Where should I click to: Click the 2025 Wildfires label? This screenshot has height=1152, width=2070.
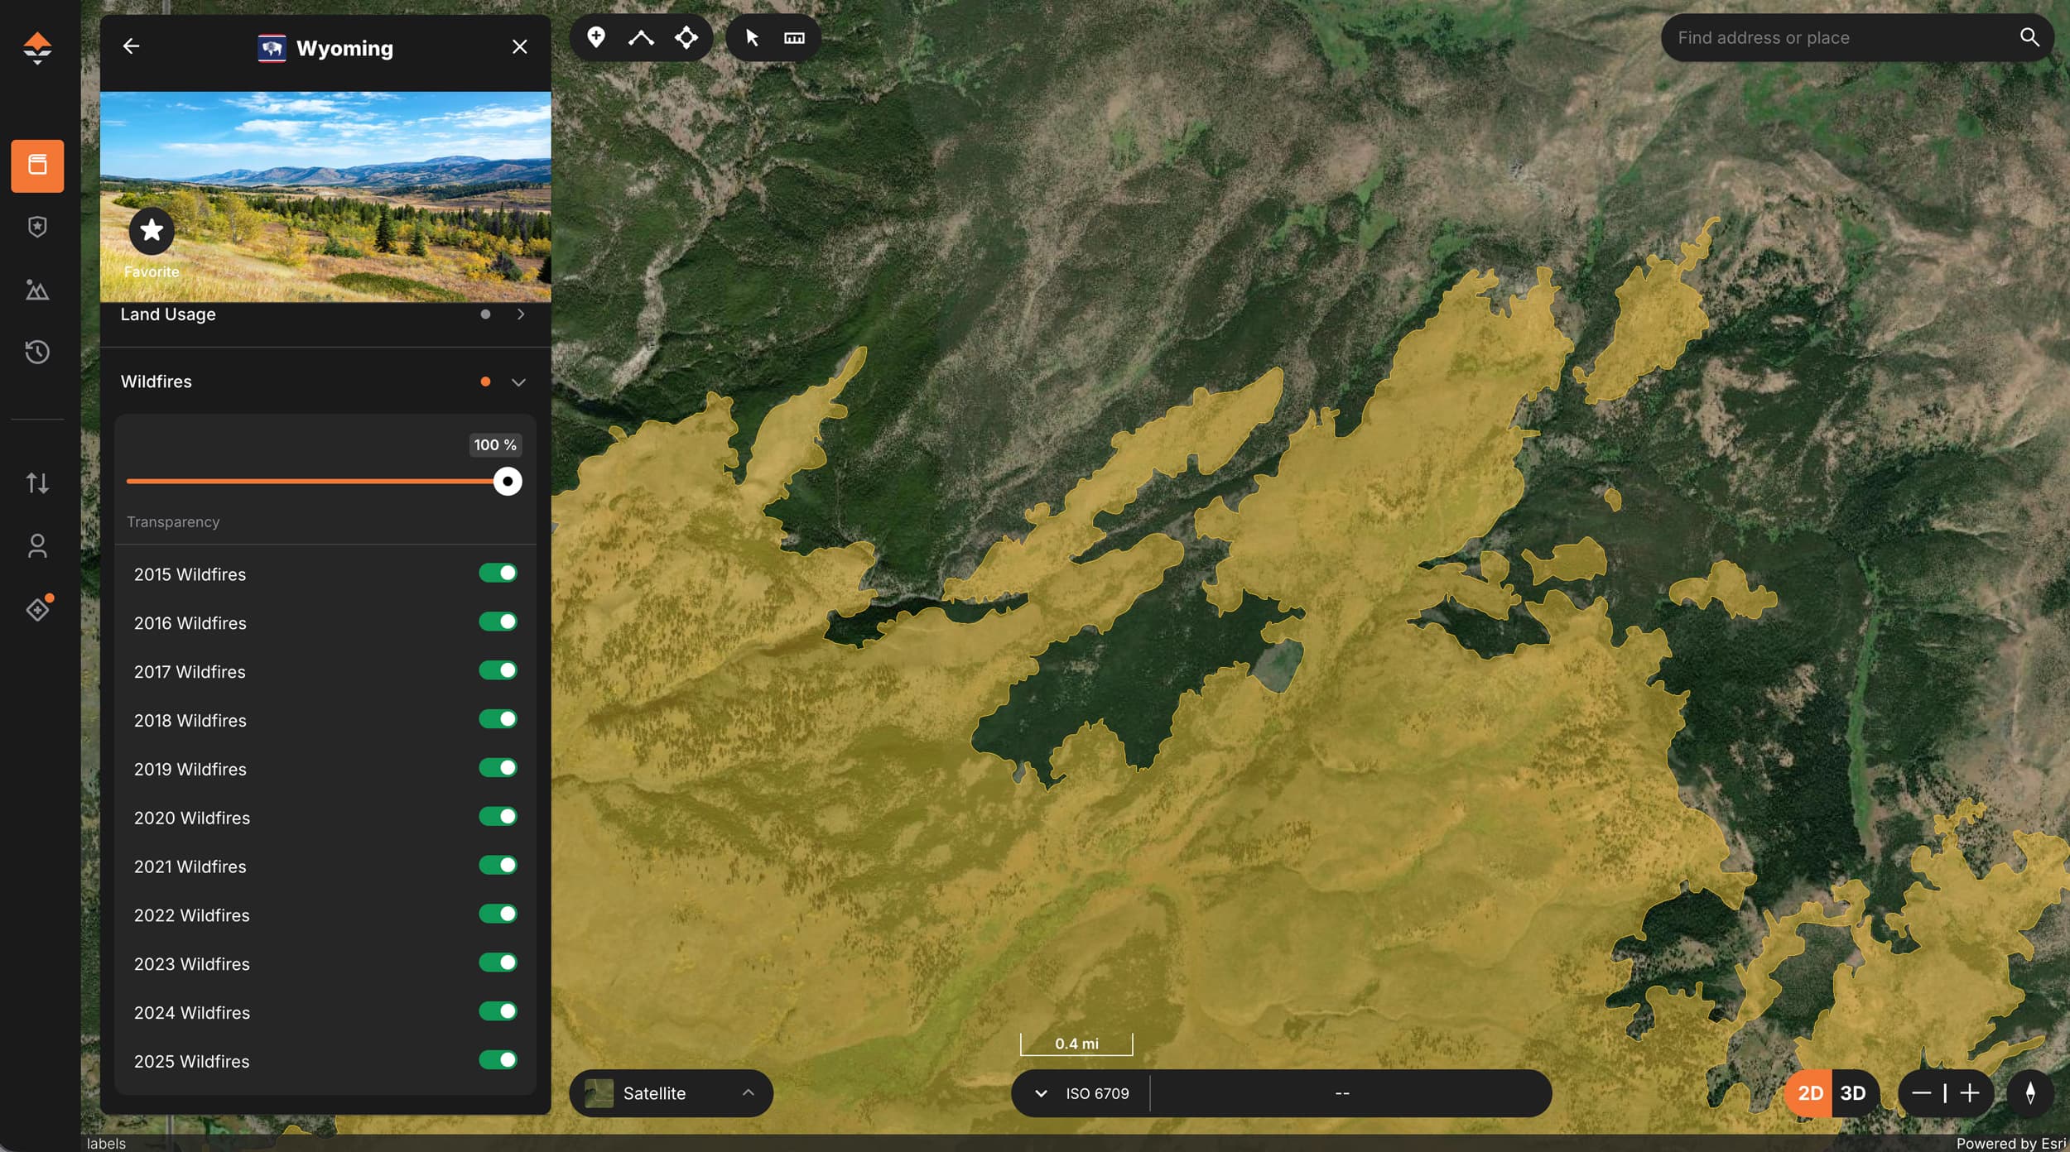(192, 1062)
